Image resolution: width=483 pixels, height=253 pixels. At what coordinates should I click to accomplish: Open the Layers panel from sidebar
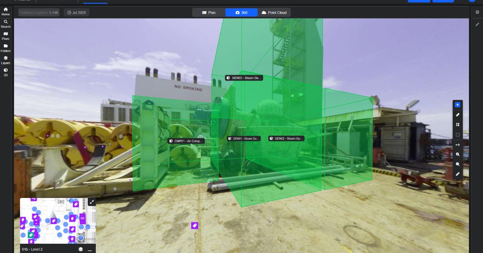click(6, 60)
